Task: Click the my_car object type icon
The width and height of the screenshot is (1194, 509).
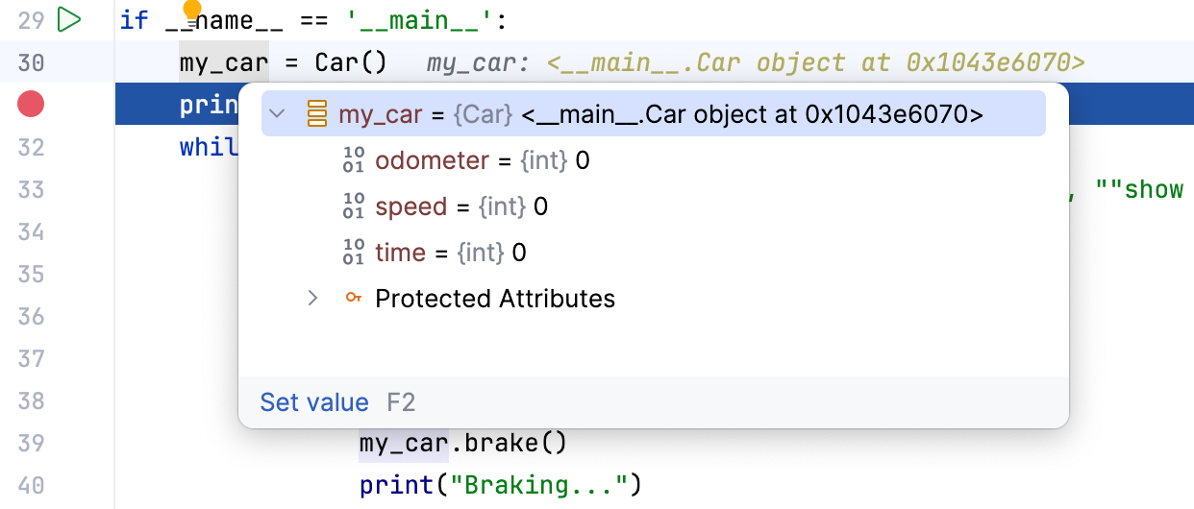Action: coord(316,114)
